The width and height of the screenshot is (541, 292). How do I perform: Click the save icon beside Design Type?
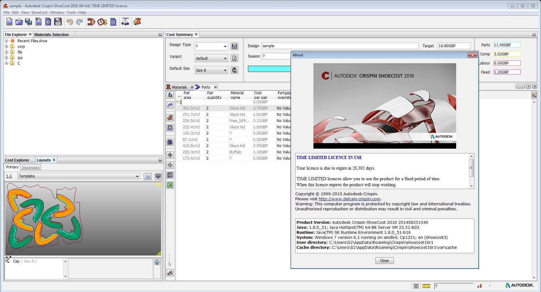pyautogui.click(x=234, y=46)
